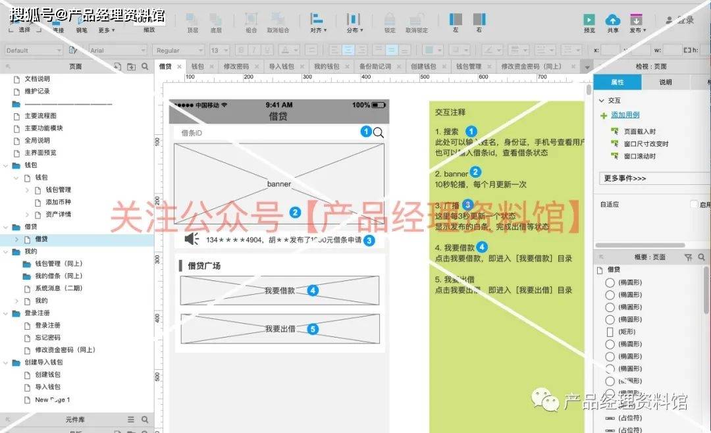Toggle the 左 left panel icon
The height and width of the screenshot is (433, 711).
click(x=456, y=19)
